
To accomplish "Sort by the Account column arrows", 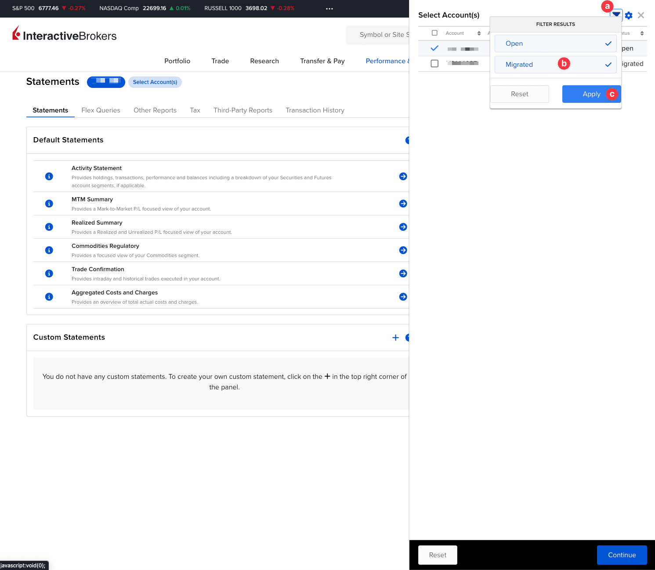I will 479,33.
